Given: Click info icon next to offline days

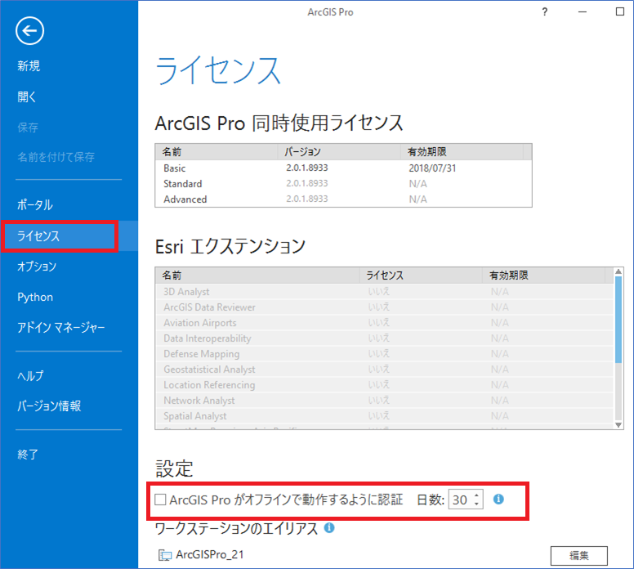Looking at the screenshot, I should coord(498,499).
